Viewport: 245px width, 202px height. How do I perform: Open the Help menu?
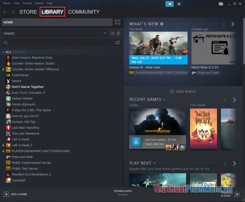(50, 3)
